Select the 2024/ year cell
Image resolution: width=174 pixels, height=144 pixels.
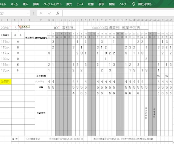point(6,28)
